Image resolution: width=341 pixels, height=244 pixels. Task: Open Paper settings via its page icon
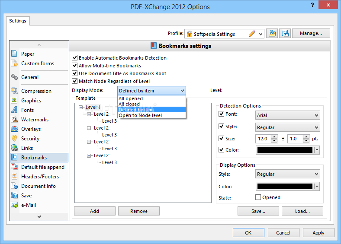point(14,54)
